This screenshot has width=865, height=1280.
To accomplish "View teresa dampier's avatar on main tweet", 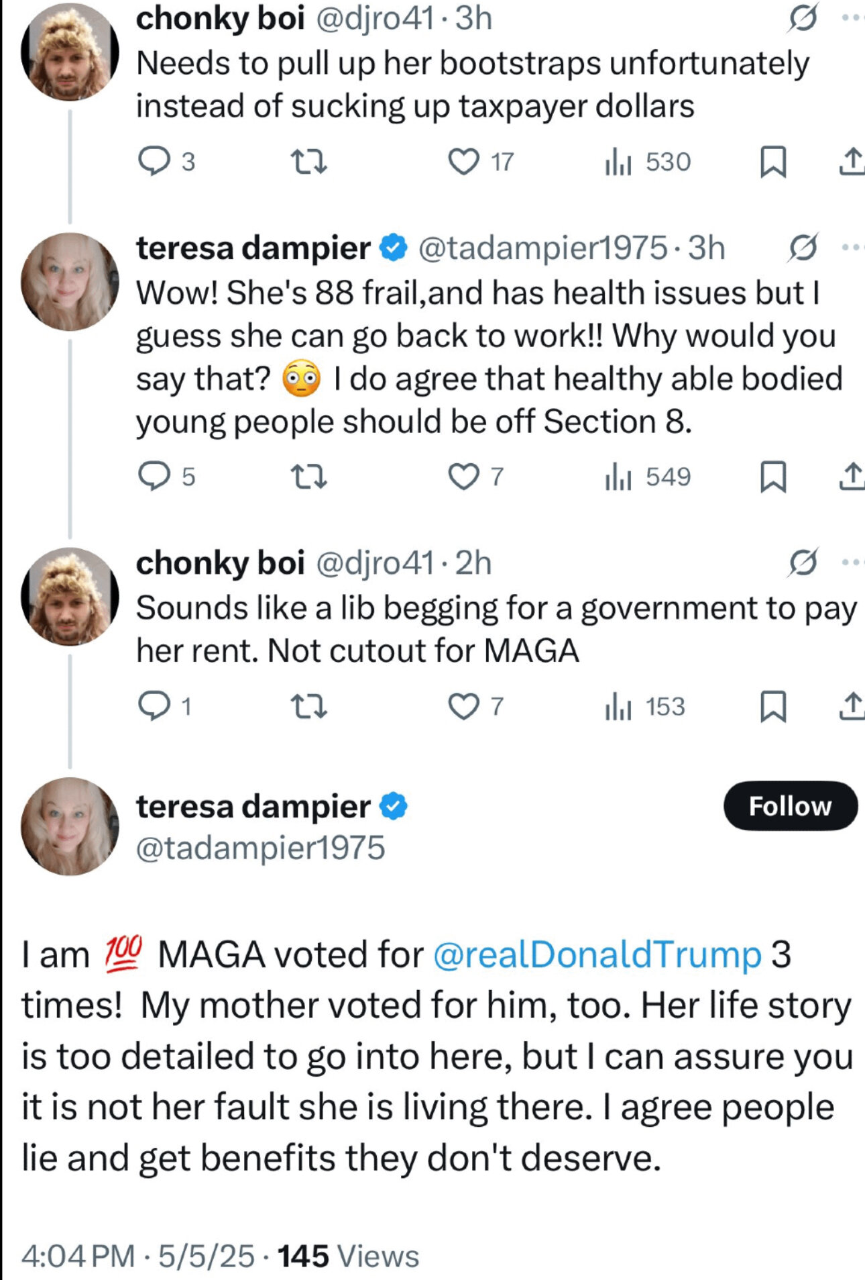I will click(70, 826).
